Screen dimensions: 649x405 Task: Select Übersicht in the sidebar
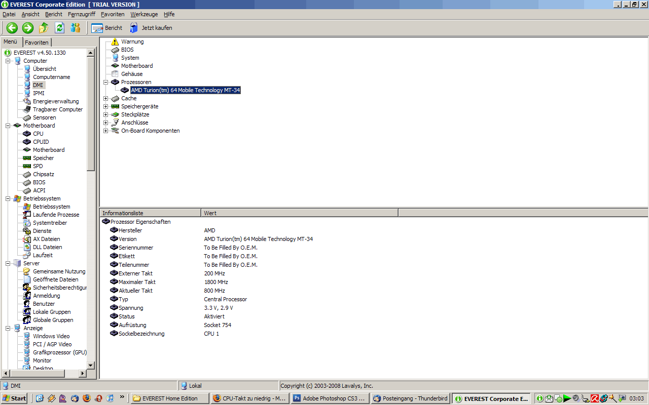(45, 69)
